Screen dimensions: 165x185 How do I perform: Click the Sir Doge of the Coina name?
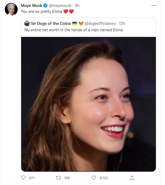click(51, 24)
